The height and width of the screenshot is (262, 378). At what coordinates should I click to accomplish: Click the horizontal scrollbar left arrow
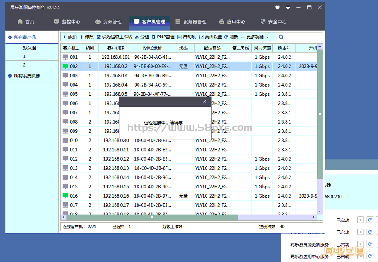pyautogui.click(x=64, y=217)
